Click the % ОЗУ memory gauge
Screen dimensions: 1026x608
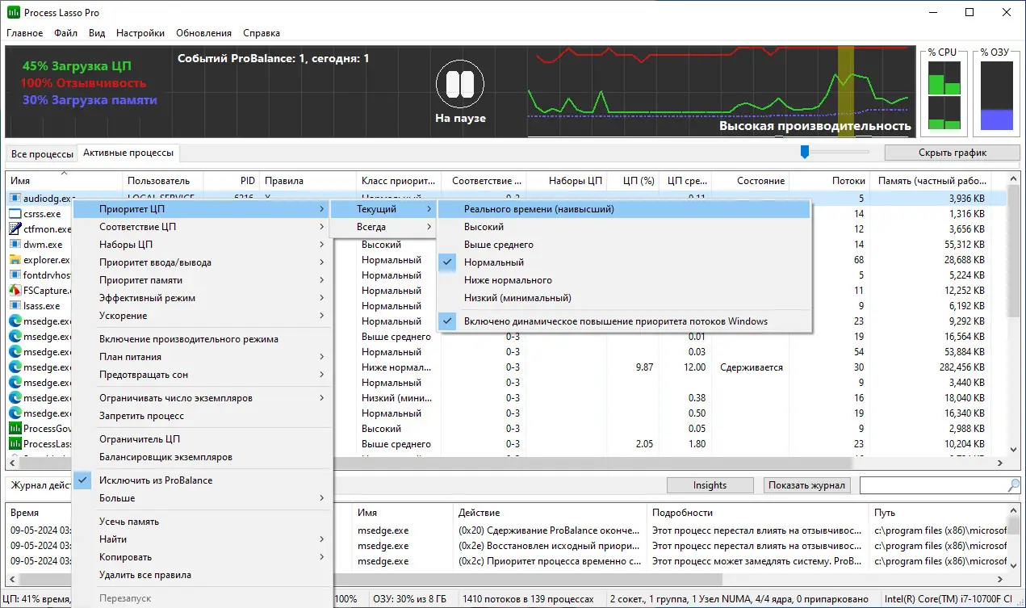point(995,95)
